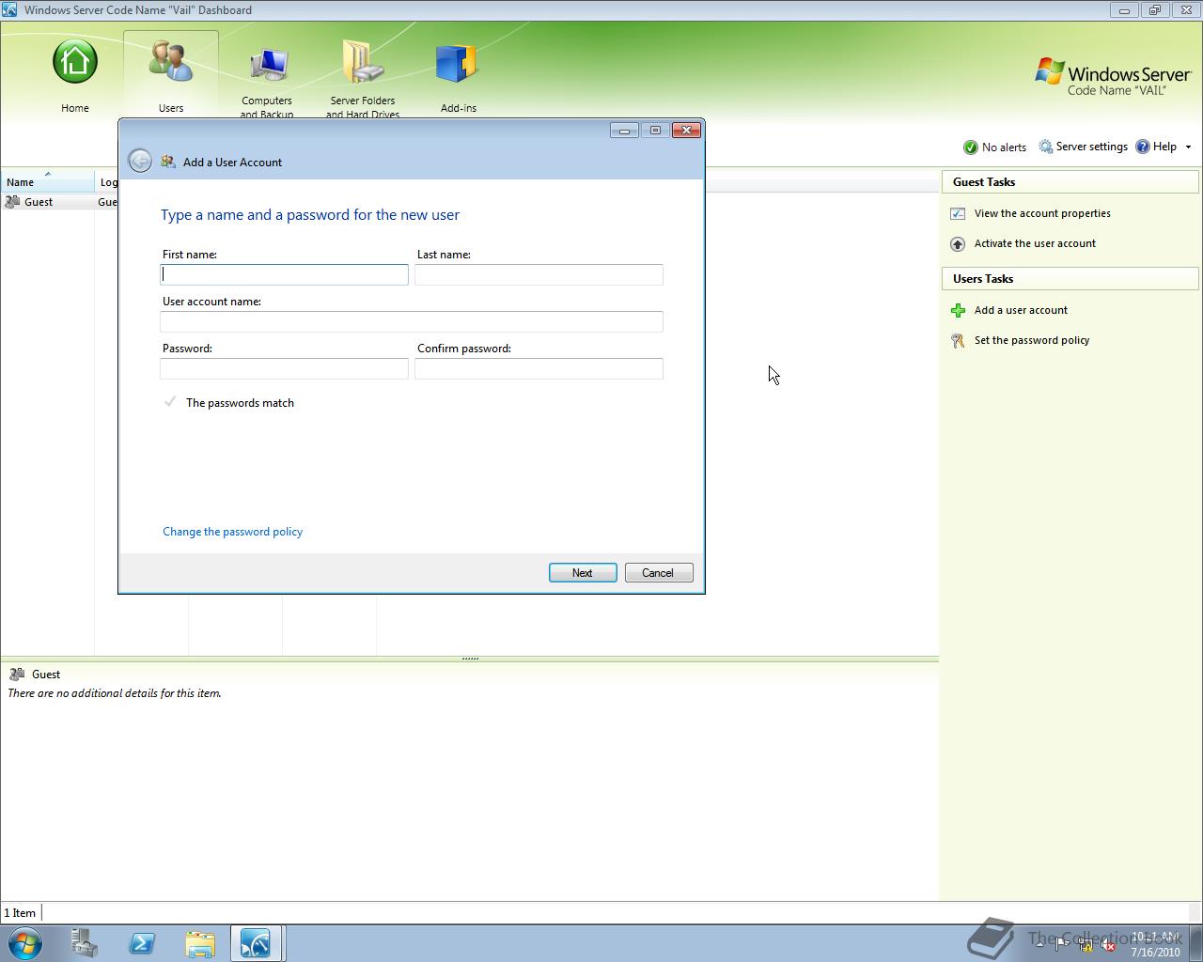Click the Password input field

coord(285,368)
